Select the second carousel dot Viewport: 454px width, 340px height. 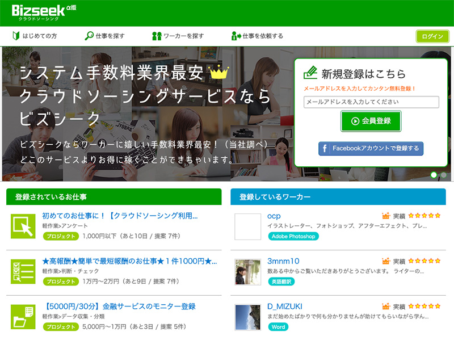pos(444,175)
